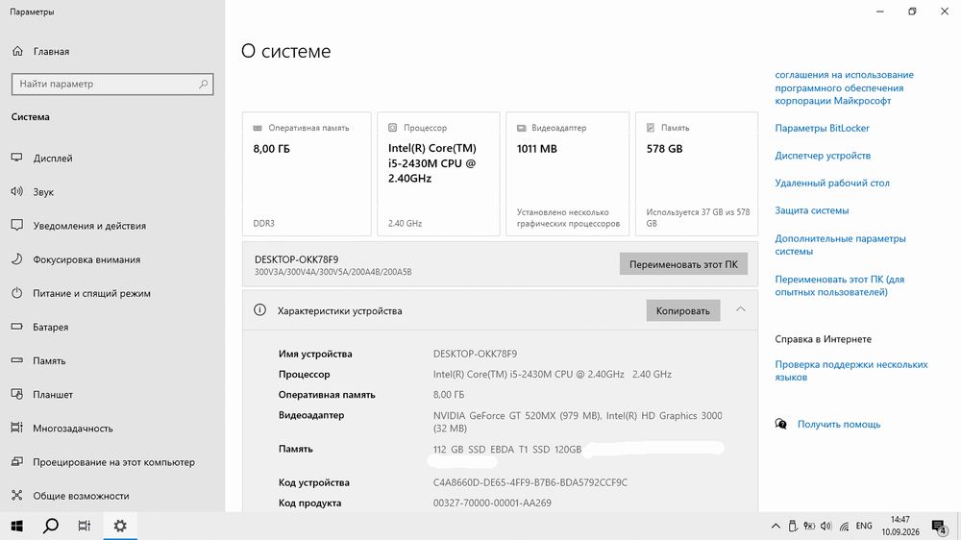Click the Код продукта value 00327-70000-00001-AA269

pos(492,503)
